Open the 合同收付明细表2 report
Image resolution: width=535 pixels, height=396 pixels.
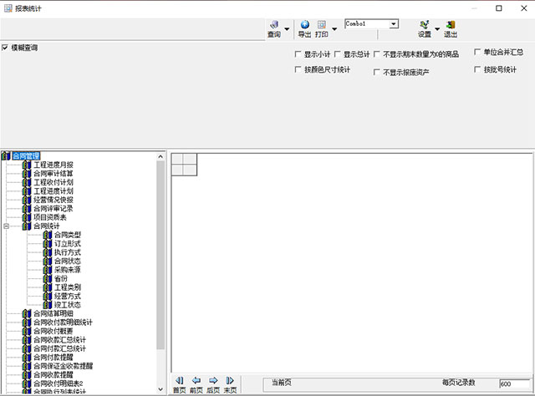point(59,383)
